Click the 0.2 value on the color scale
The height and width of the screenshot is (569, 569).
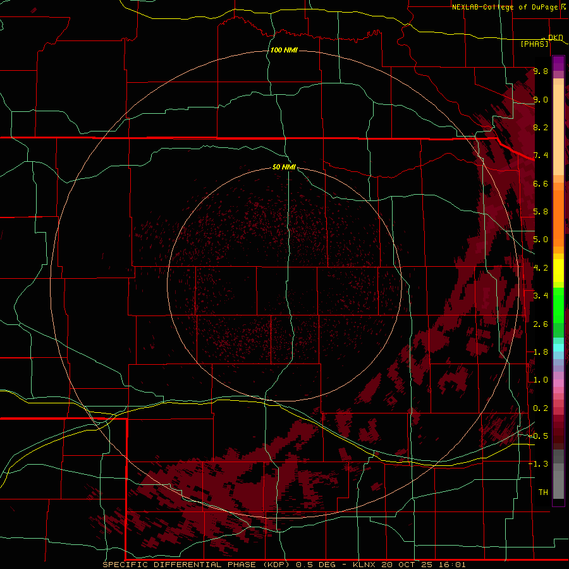[541, 408]
